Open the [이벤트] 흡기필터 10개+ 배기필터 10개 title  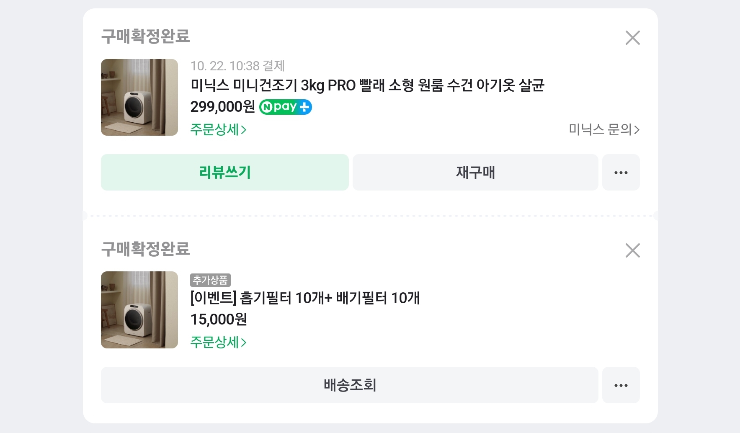[x=305, y=298]
